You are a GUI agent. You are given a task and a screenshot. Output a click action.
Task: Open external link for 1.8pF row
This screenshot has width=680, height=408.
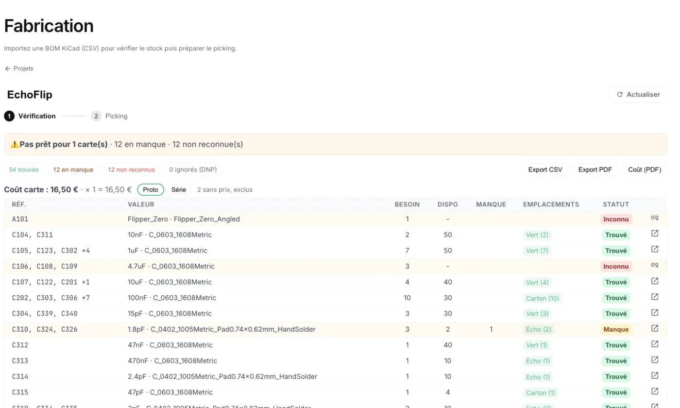[x=655, y=328]
